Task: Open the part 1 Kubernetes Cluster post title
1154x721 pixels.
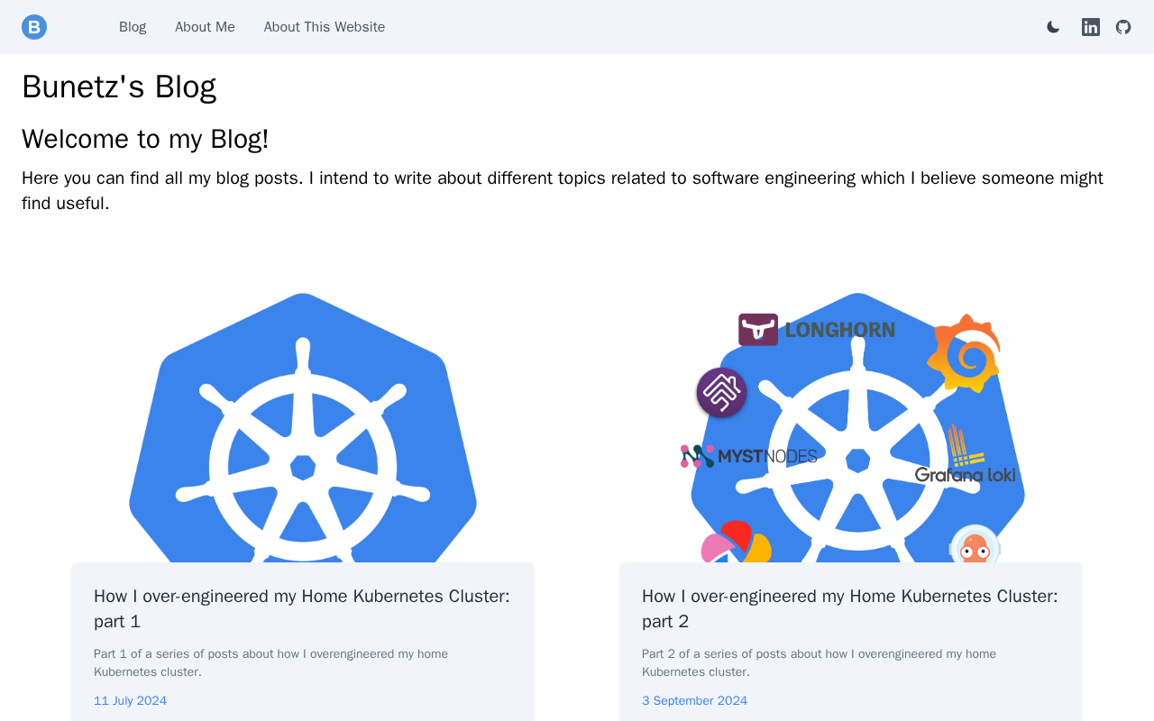Action: (x=302, y=608)
